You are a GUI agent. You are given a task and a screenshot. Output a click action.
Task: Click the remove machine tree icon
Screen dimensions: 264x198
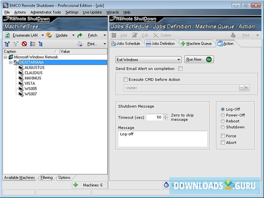pyautogui.click(x=16, y=44)
